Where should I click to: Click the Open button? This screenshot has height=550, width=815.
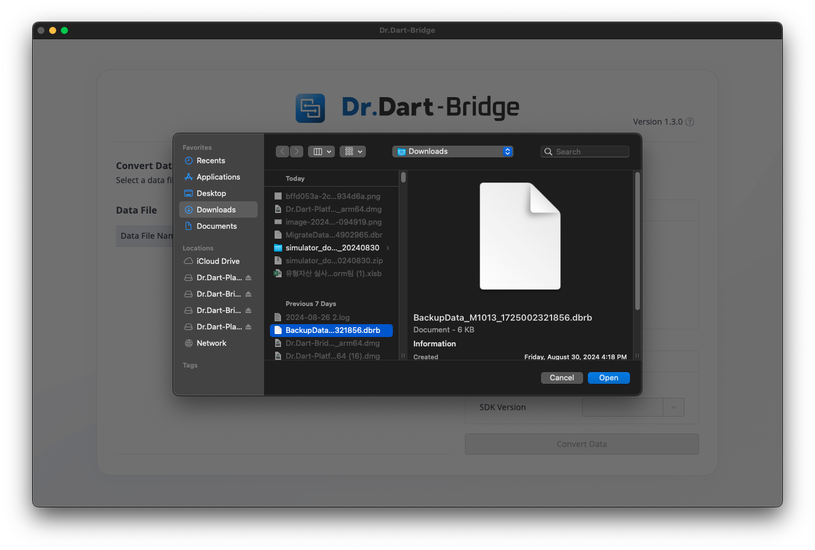[x=608, y=378]
